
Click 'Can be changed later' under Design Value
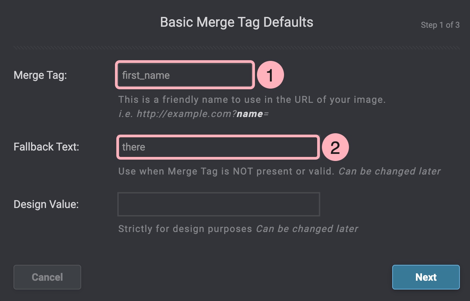click(307, 229)
